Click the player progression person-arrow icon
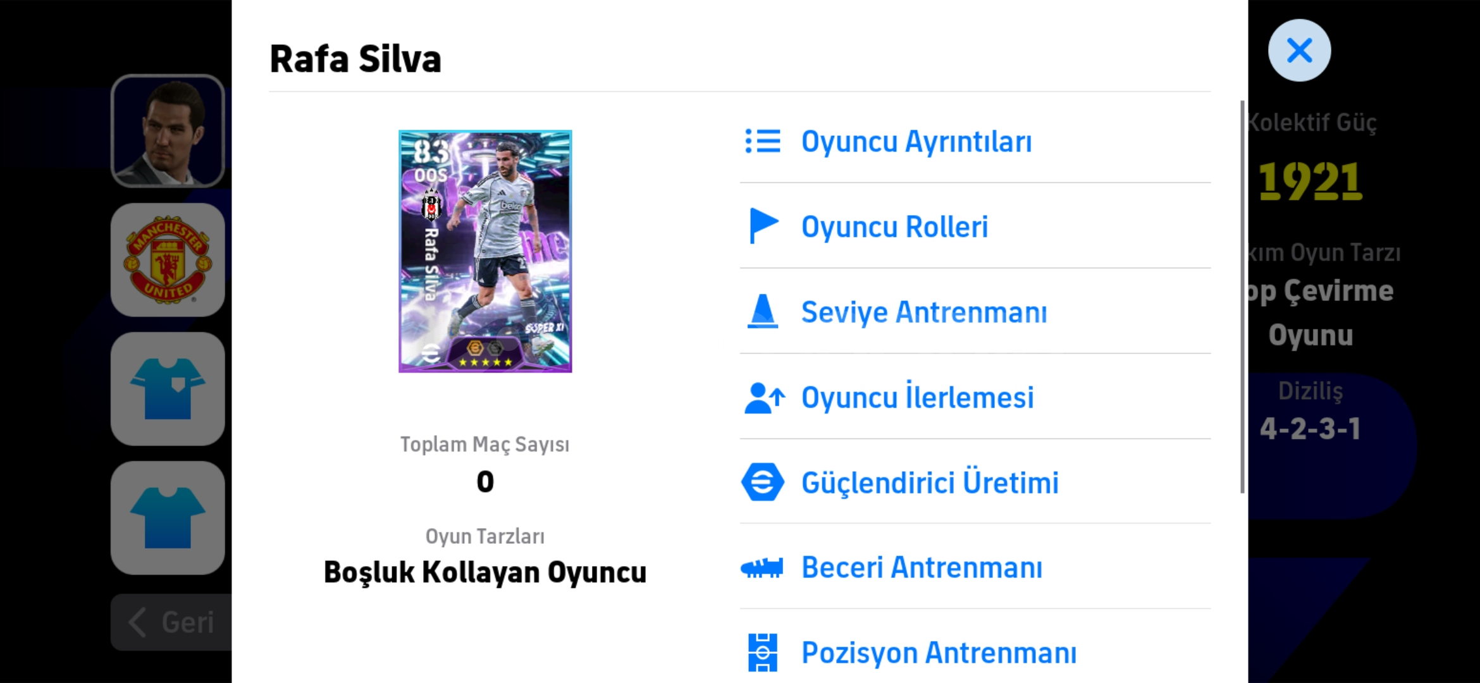 point(764,398)
